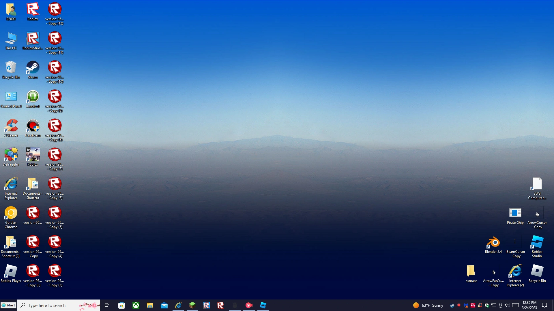The width and height of the screenshot is (554, 311).
Task: Open the Mail app from taskbar
Action: click(164, 305)
